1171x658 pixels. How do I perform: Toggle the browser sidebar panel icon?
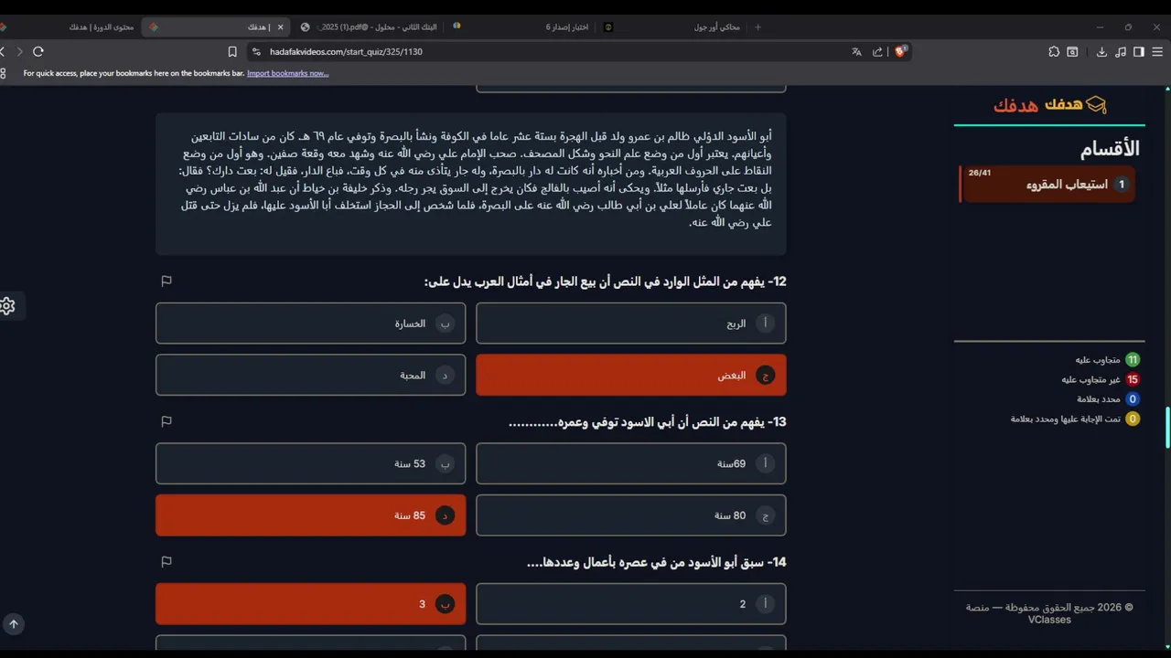coord(1139,52)
